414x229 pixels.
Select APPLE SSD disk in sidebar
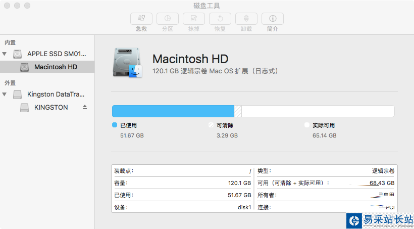click(57, 54)
